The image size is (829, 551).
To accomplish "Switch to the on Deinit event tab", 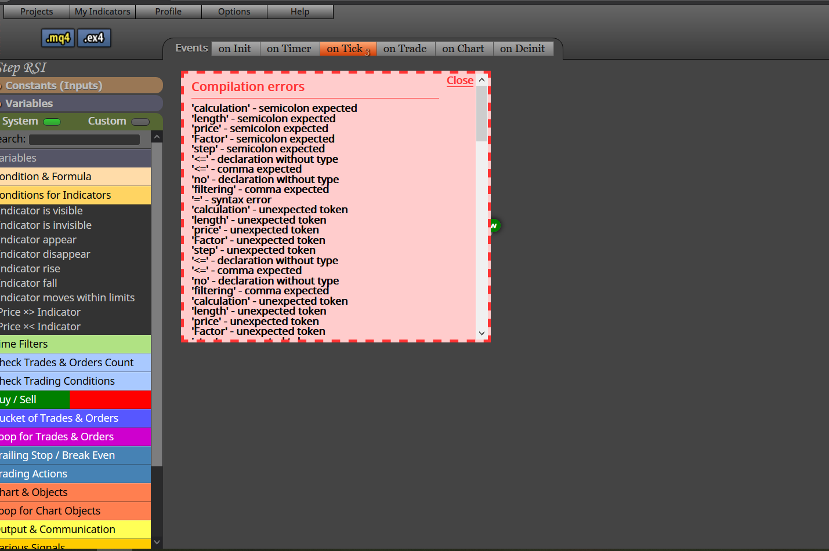I will 523,49.
